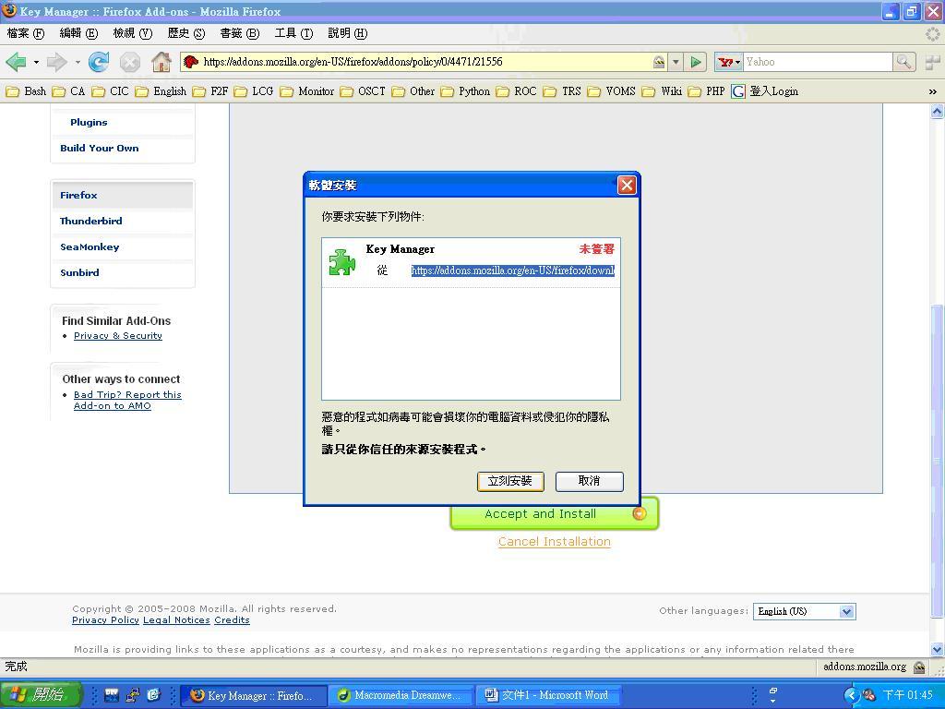The image size is (945, 709).
Task: Click the green Back arrow button
Action: pyautogui.click(x=16, y=62)
